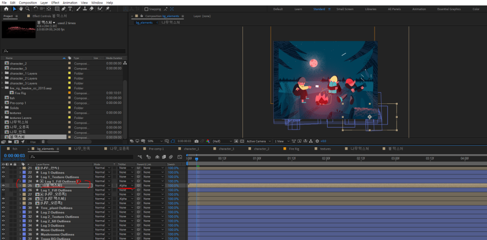Toggle visibility eye of Log 2 Outlines layer
487x240 pixels.
(x=4, y=212)
